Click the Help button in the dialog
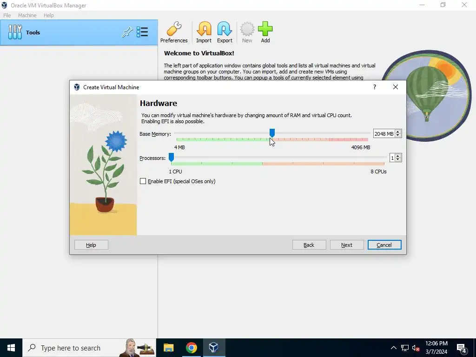The width and height of the screenshot is (476, 357). pos(91,245)
